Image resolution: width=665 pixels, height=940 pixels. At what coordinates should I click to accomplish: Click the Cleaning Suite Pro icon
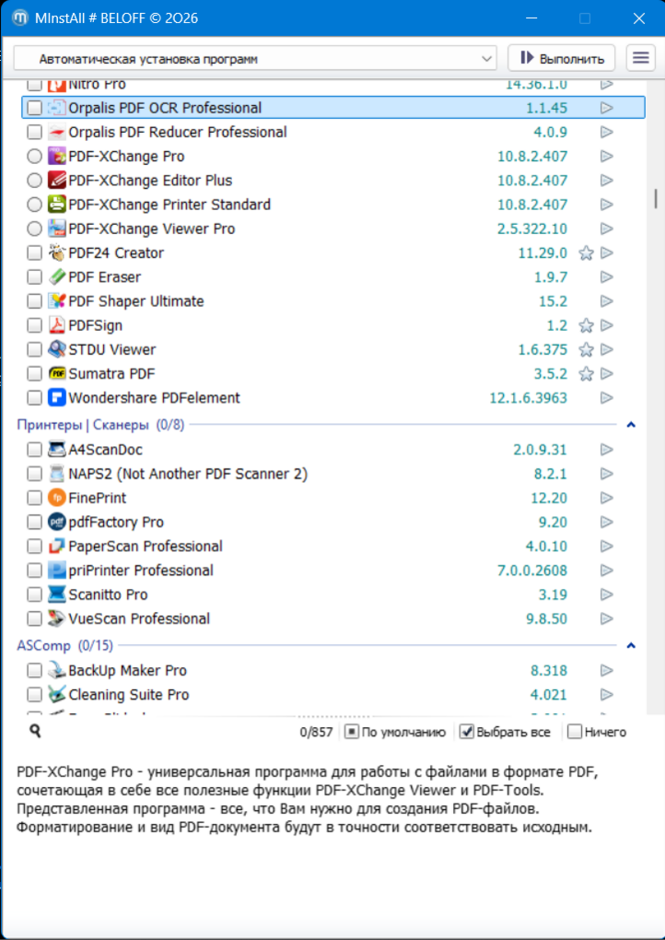[57, 695]
